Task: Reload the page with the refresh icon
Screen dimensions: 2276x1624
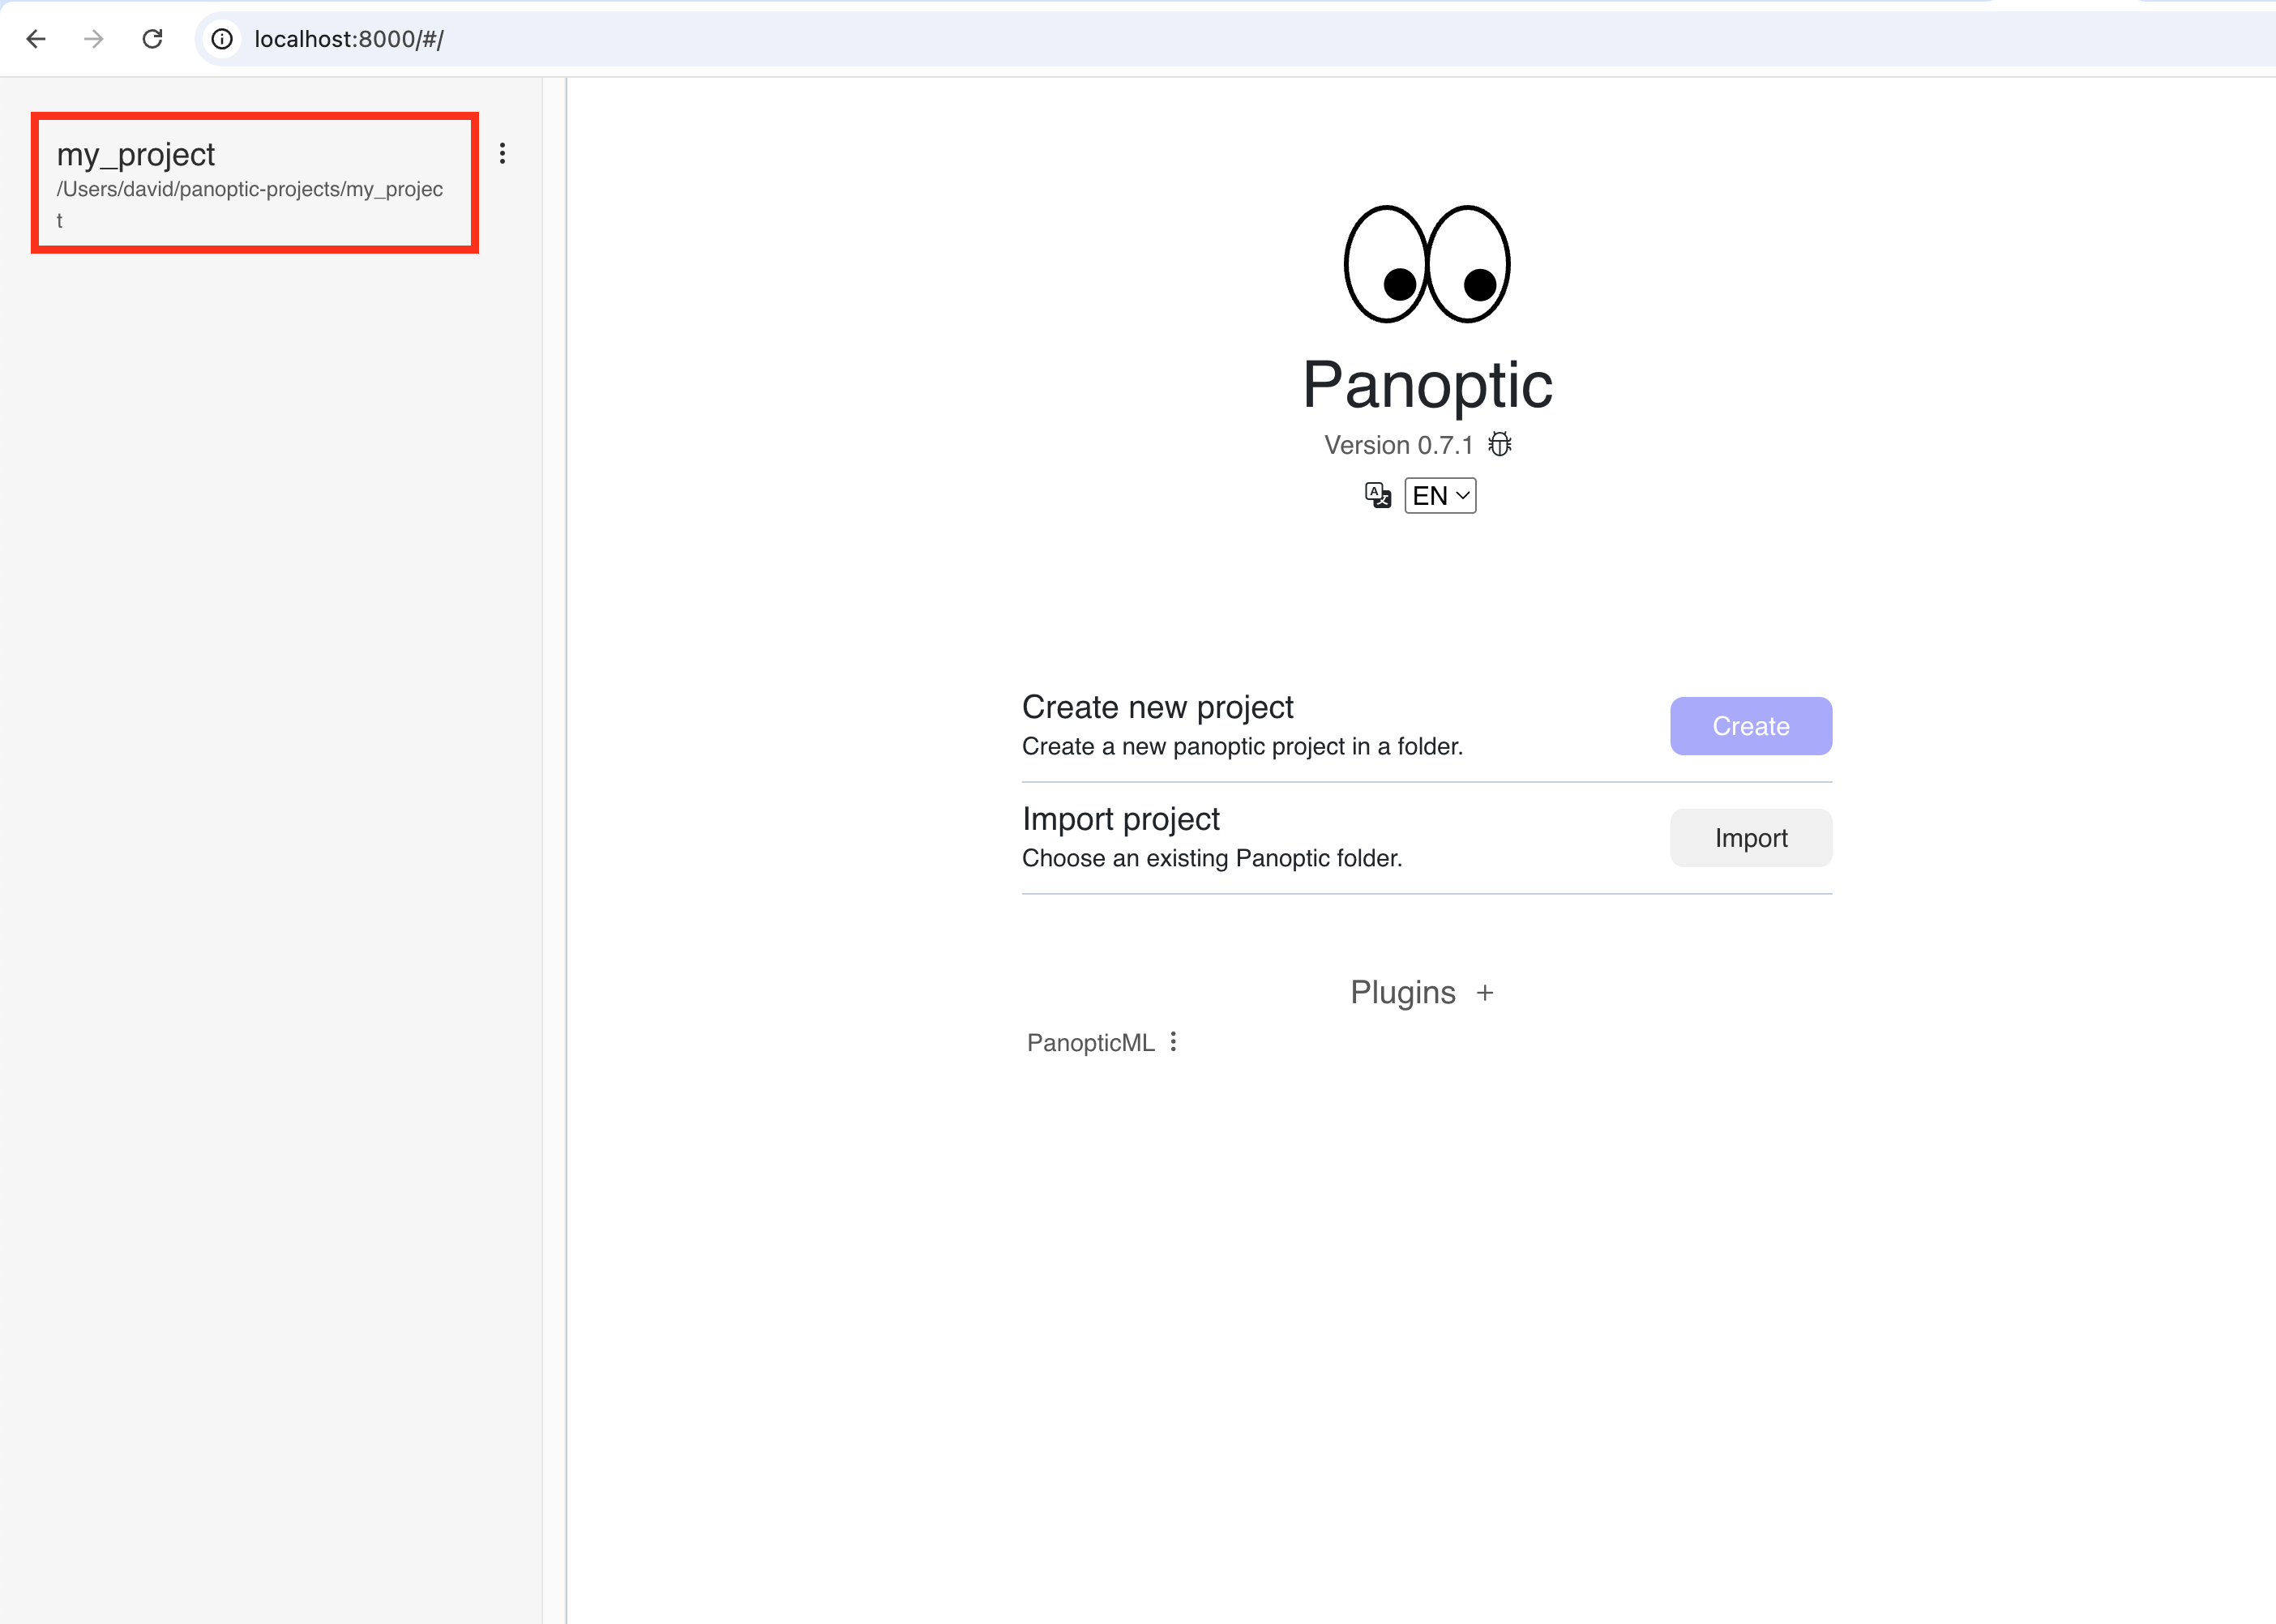Action: tap(152, 39)
